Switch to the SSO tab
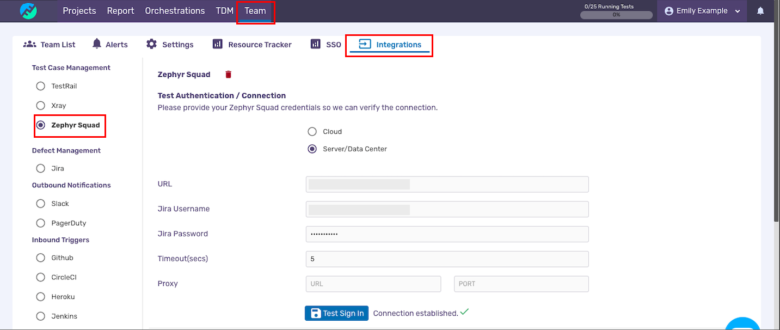 click(326, 45)
